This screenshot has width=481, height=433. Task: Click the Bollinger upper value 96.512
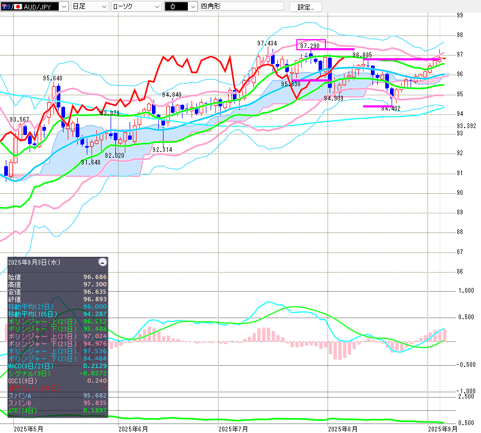click(x=95, y=321)
